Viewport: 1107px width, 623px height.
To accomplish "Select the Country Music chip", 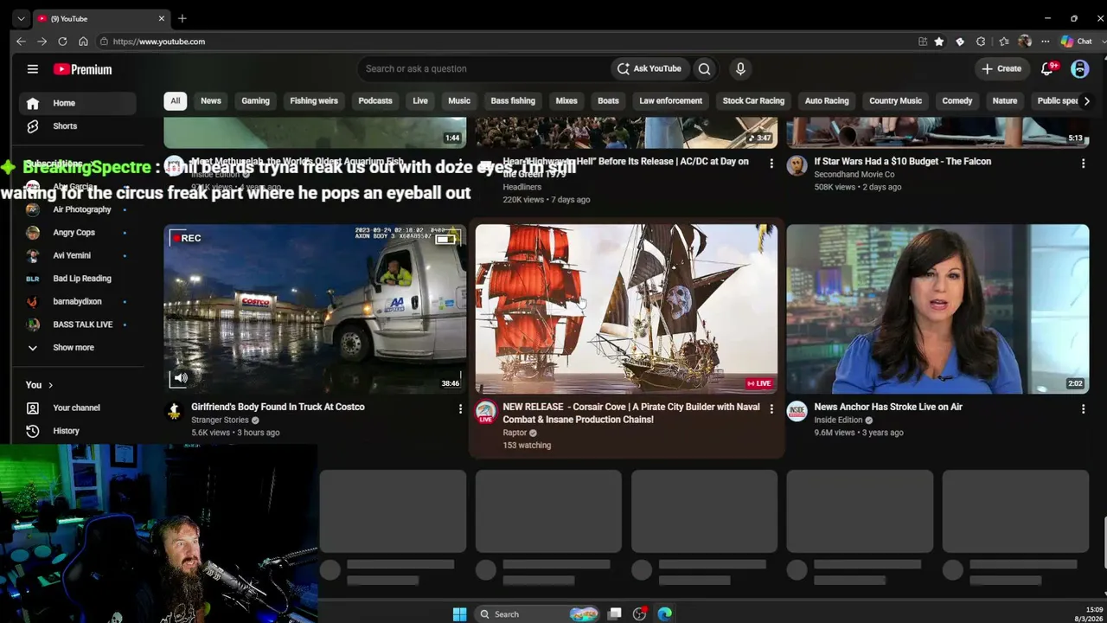I will (x=895, y=101).
